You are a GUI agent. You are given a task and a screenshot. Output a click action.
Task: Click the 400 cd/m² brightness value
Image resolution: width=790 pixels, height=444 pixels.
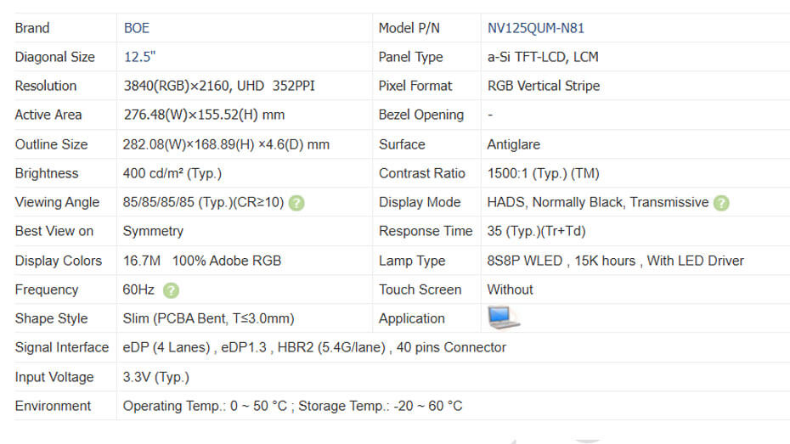(172, 173)
